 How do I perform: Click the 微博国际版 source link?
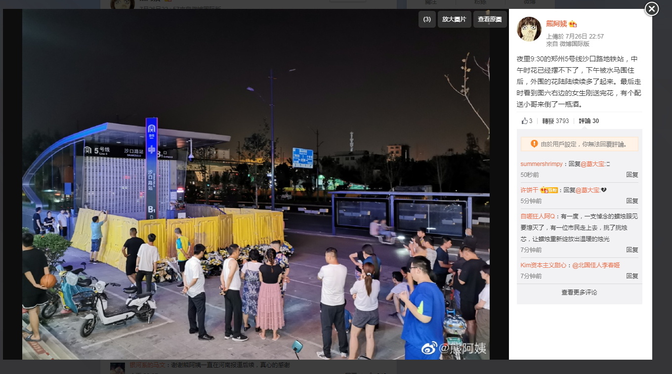(575, 44)
